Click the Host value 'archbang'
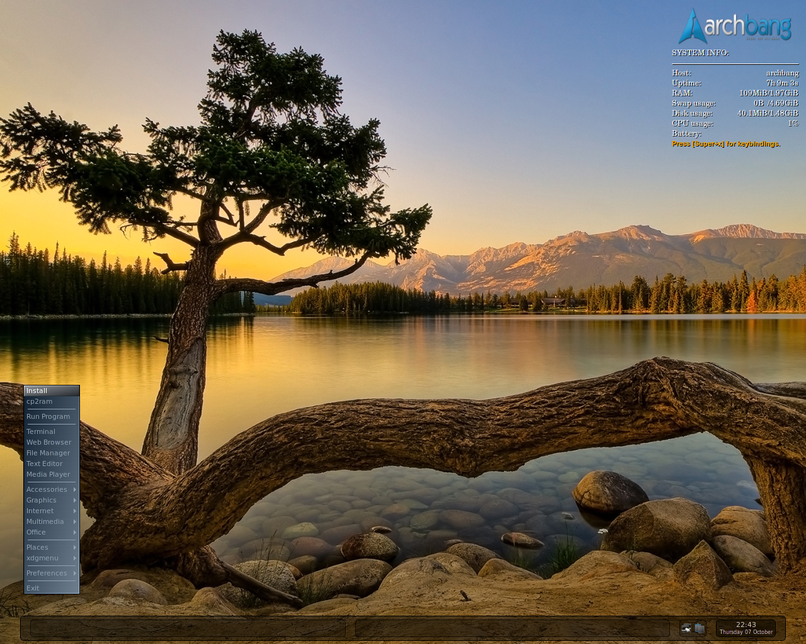 pyautogui.click(x=783, y=73)
